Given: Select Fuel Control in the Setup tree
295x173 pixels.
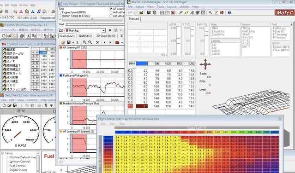Looking at the screenshot, I should tap(18, 166).
